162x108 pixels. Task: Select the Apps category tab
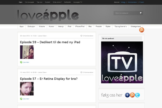pyautogui.click(x=22, y=26)
